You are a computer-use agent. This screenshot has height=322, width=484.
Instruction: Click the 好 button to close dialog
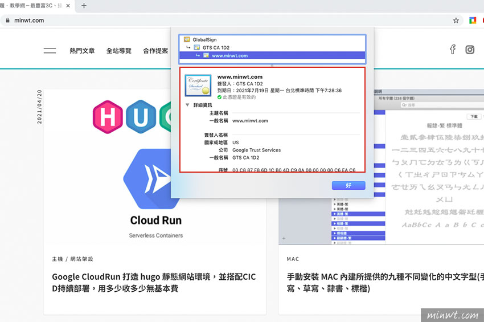348,185
